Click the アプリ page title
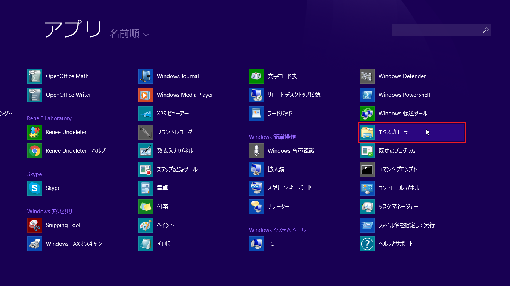The image size is (510, 286). [73, 29]
